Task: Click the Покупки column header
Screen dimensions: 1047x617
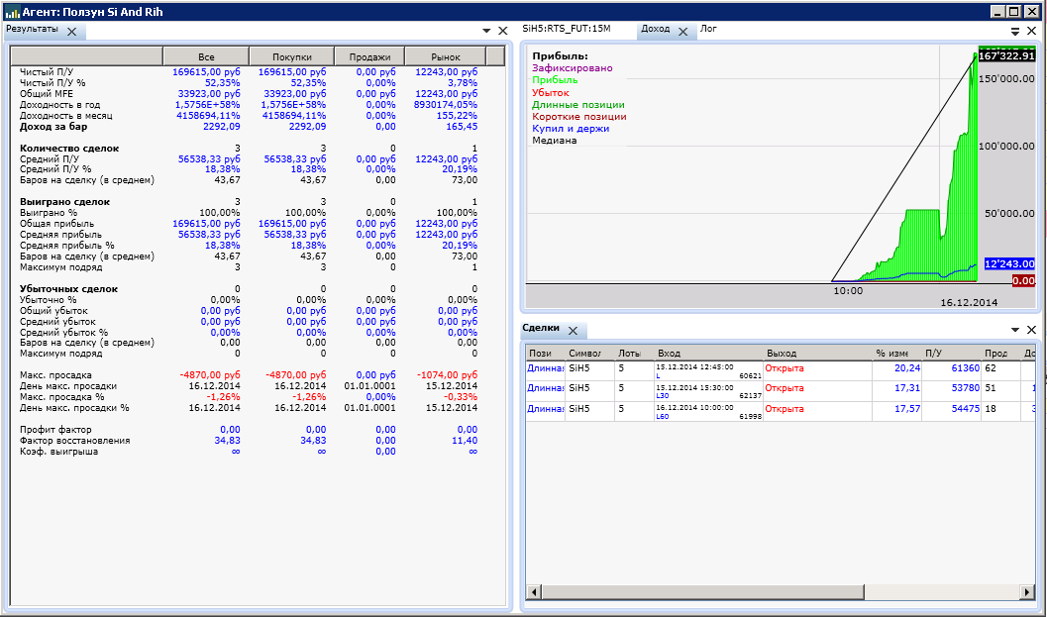Action: (291, 56)
